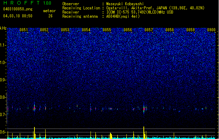Click the strong meteor echo just before 0857
Viewport: 219px width, 139px height.
pyautogui.click(x=144, y=108)
